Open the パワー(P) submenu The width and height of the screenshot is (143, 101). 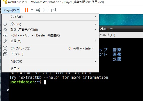(x=50, y=24)
